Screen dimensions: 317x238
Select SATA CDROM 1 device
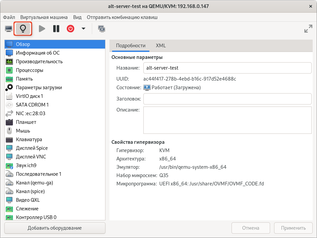pyautogui.click(x=32, y=105)
